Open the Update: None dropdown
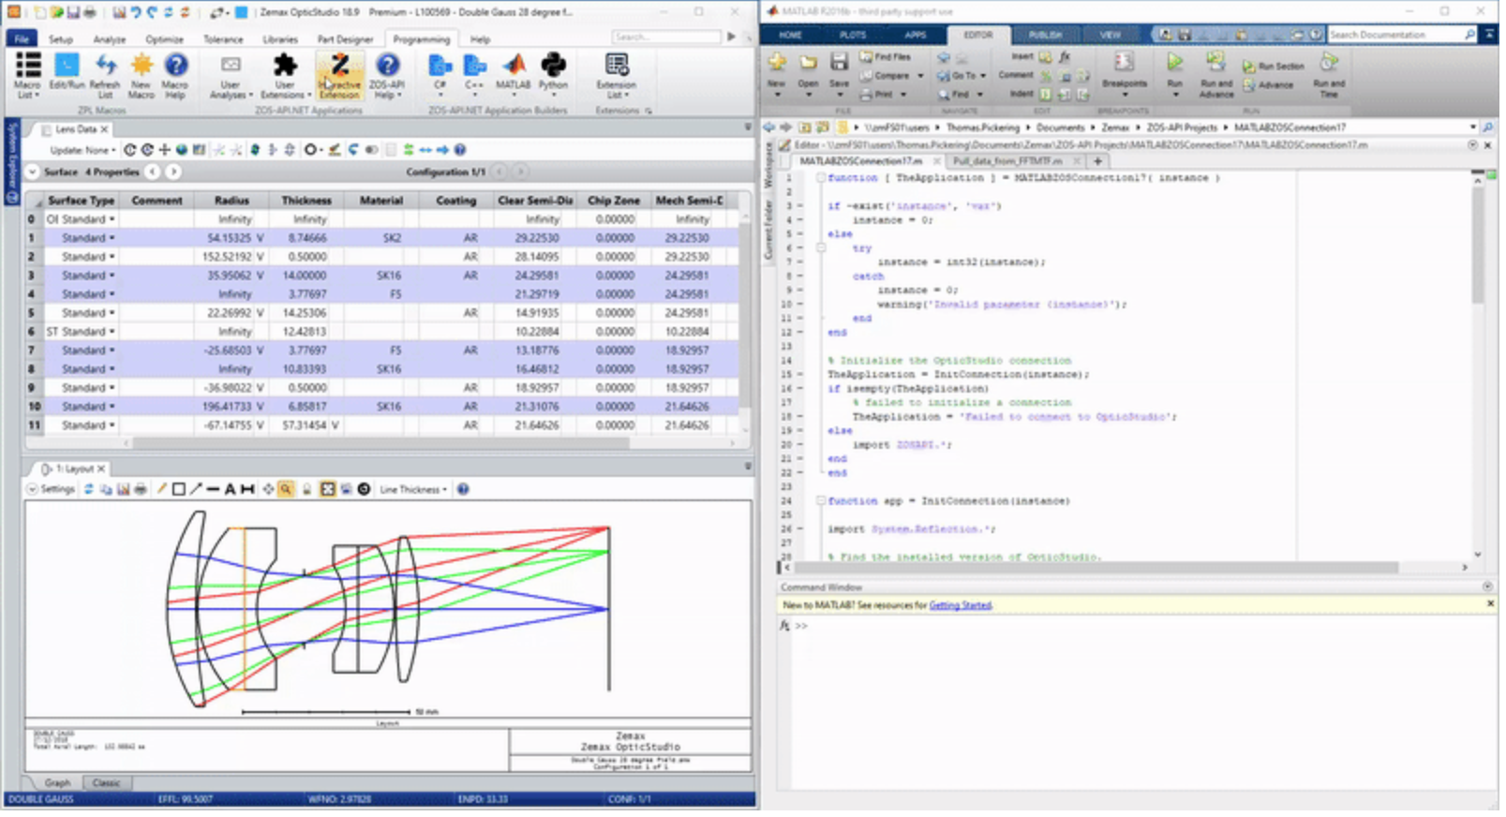The width and height of the screenshot is (1506, 817). (83, 150)
